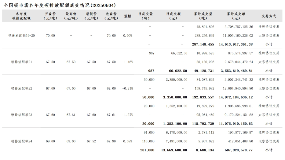Select the 碳排放配额21 row label
Screen dimensions: 285x160
coord(21,62)
